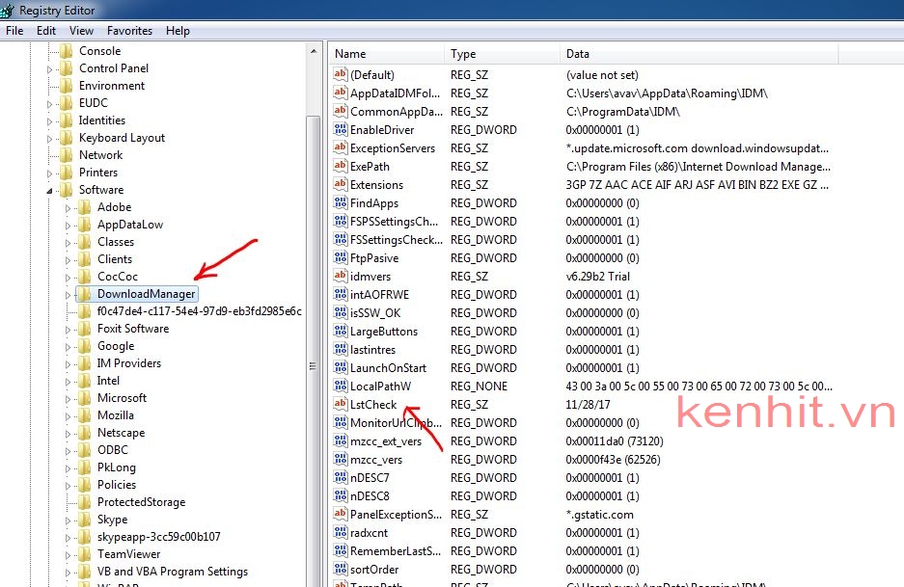The width and height of the screenshot is (904, 587).
Task: Expand the Control Panel key arrow
Action: (50, 68)
